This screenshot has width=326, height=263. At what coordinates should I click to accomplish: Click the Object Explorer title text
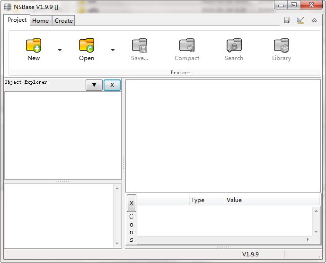(26, 82)
